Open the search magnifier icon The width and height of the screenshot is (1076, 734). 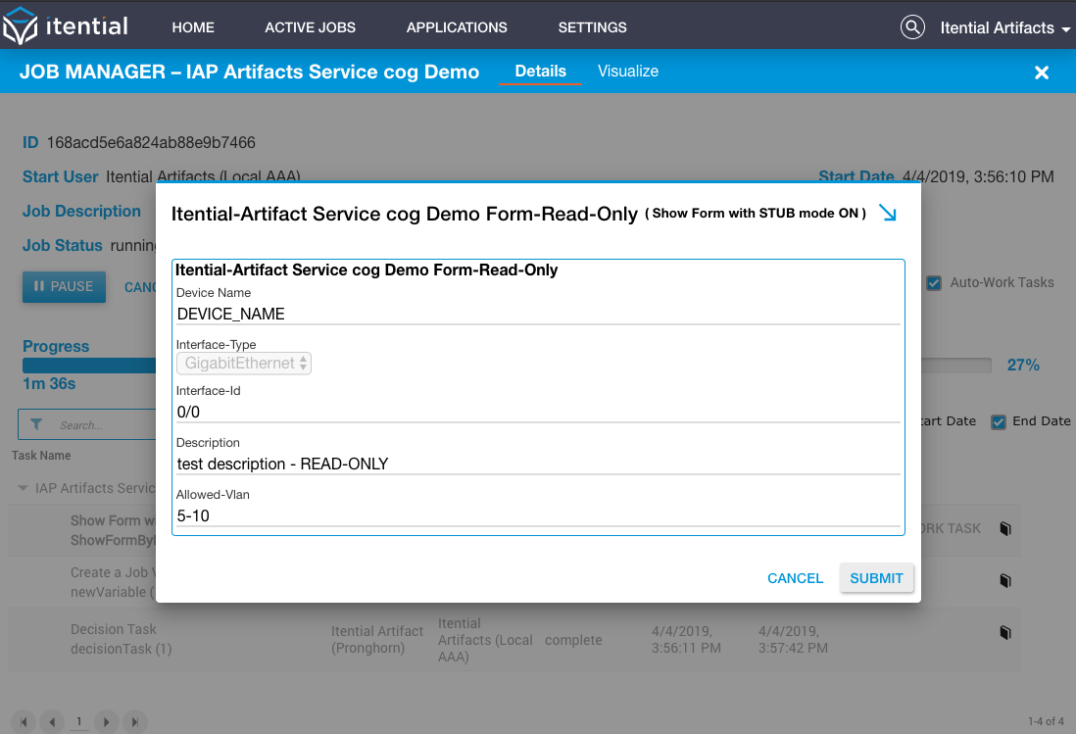[x=912, y=27]
